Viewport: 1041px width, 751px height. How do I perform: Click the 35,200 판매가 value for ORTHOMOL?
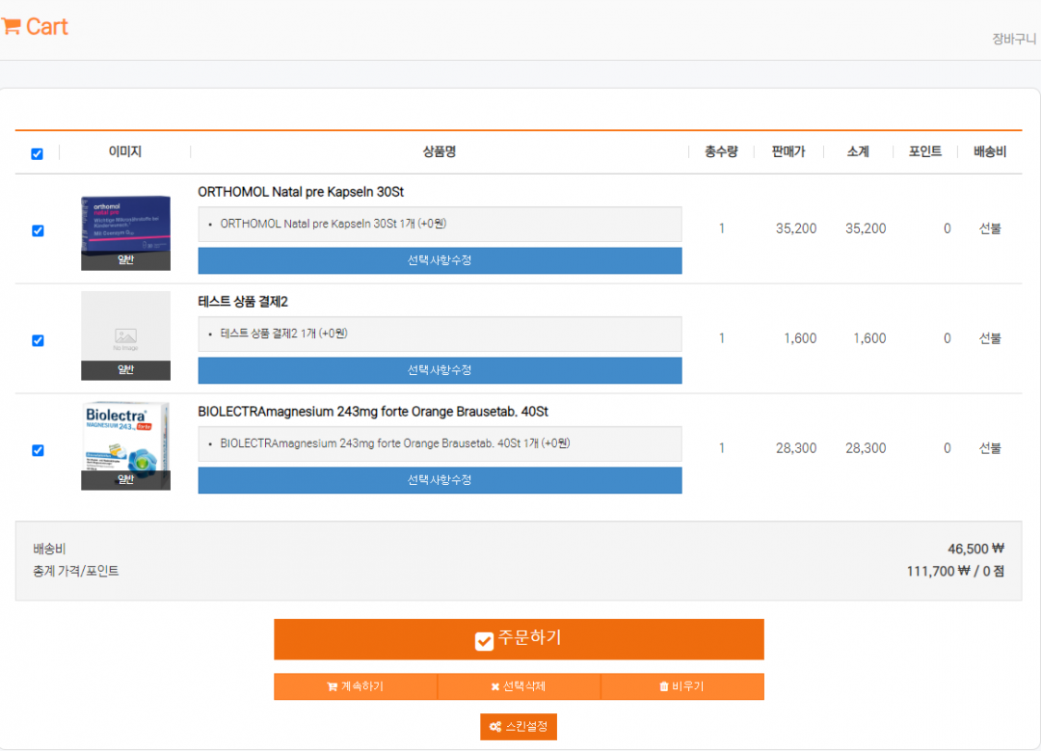pyautogui.click(x=796, y=228)
